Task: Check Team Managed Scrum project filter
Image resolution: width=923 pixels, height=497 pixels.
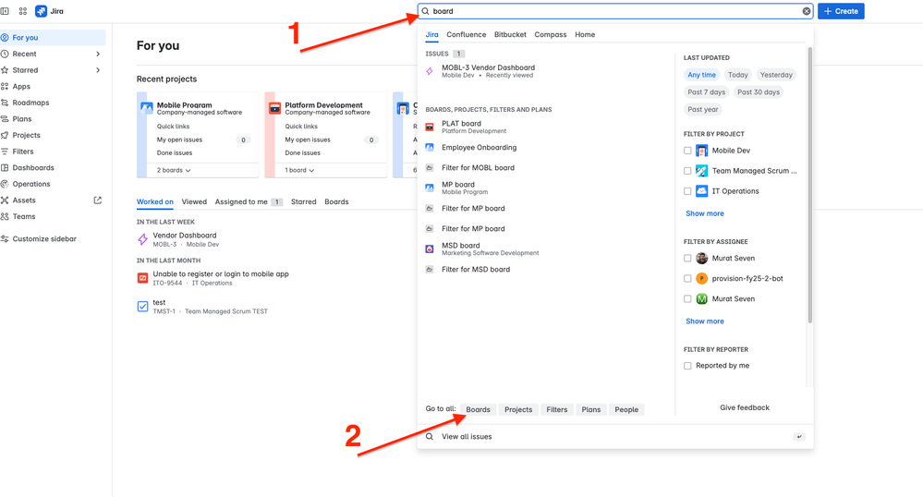Action: (687, 171)
